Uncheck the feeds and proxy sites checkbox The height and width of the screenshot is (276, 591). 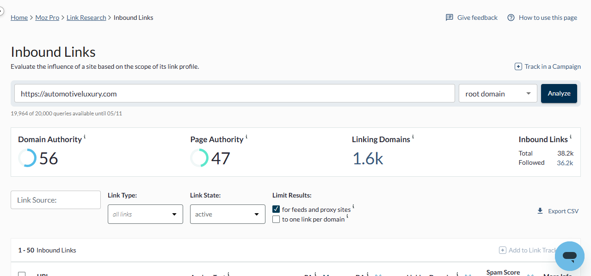point(276,209)
